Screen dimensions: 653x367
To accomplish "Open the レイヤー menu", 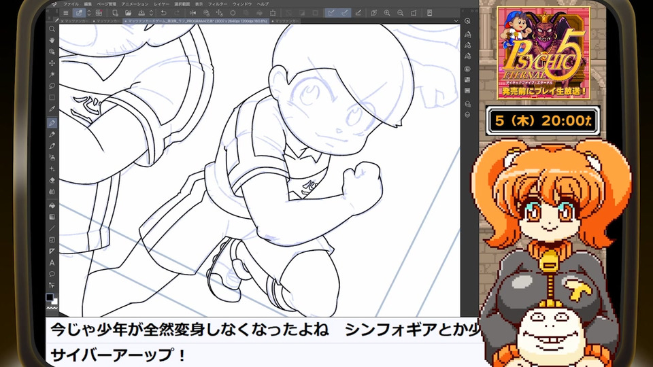I will pyautogui.click(x=162, y=4).
